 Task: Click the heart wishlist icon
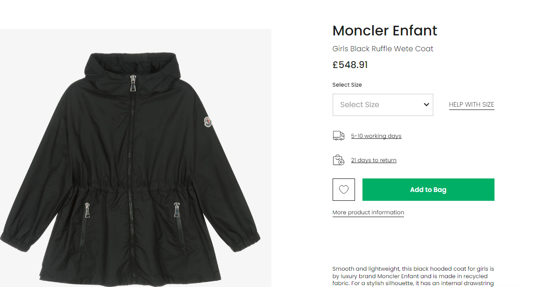343,190
